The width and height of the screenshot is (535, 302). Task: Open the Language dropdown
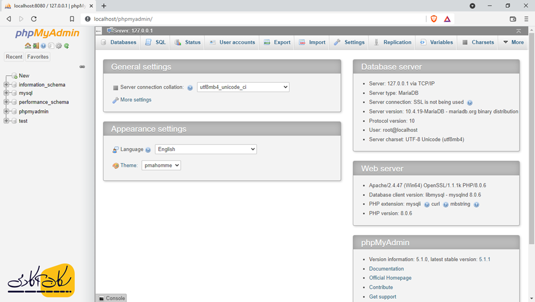point(206,149)
